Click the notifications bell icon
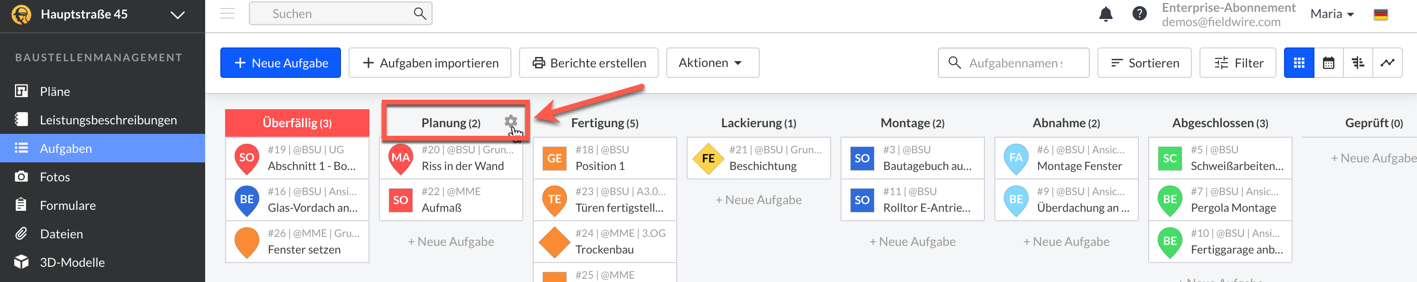 [x=1105, y=14]
